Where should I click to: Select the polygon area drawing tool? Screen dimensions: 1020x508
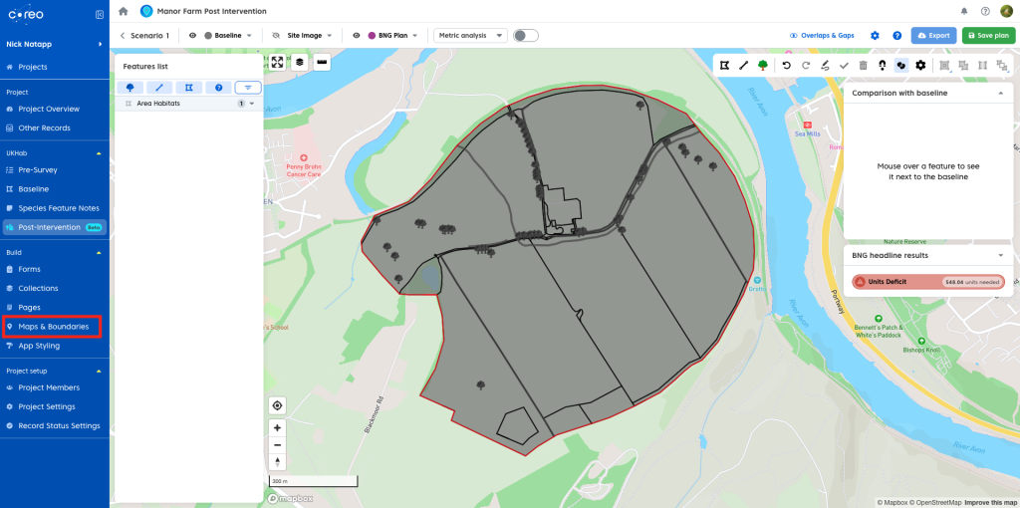coord(725,65)
